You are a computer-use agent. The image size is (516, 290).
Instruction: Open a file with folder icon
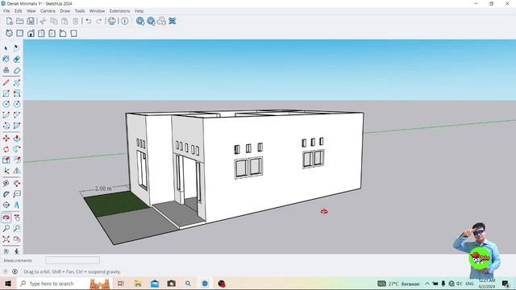[19, 21]
